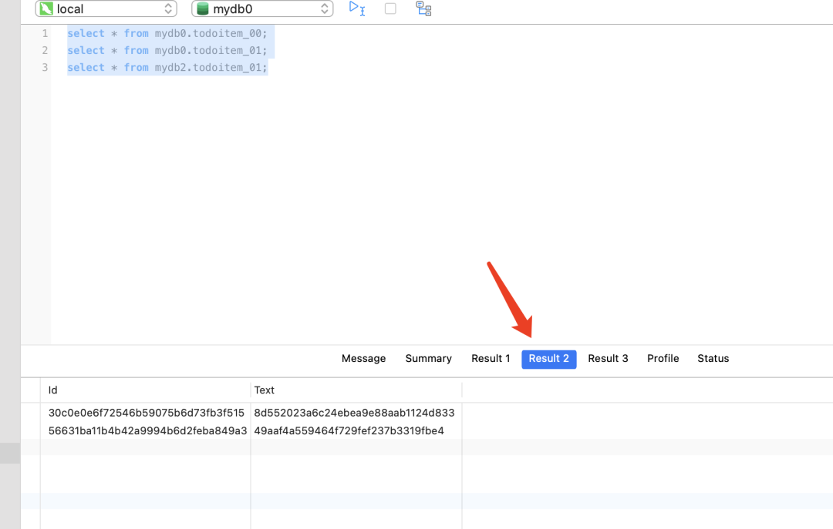
Task: Place cursor in query line mydb0.todoitem_01
Action: 167,50
